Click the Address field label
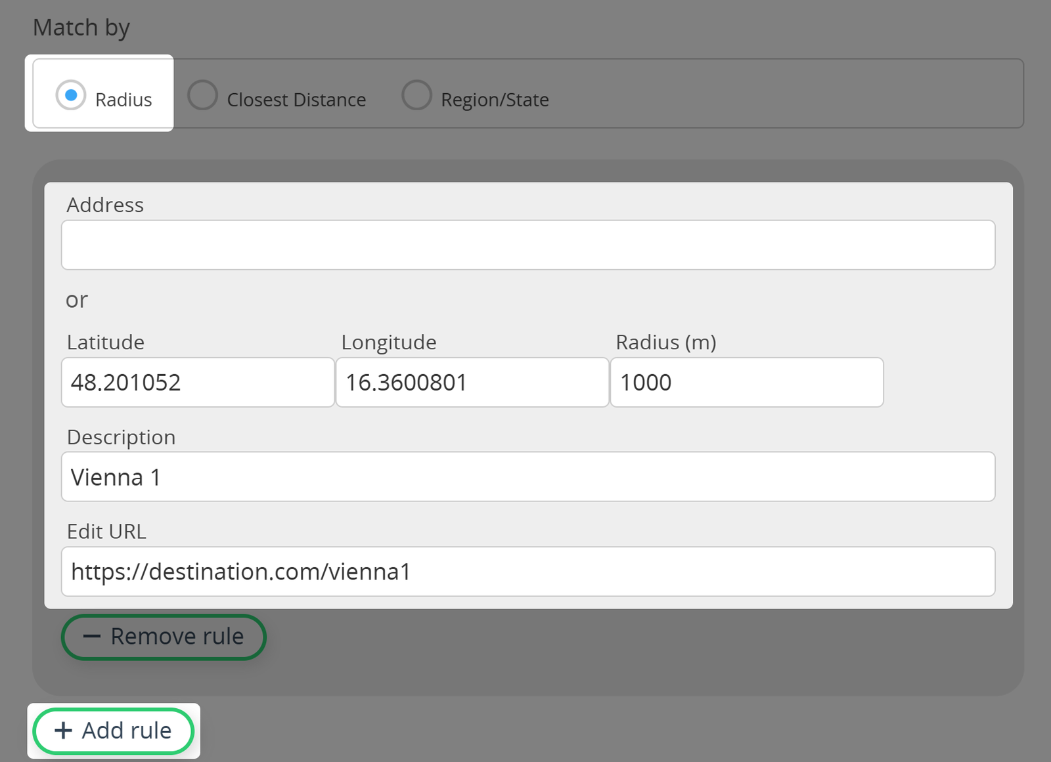The image size is (1051, 762). (105, 205)
